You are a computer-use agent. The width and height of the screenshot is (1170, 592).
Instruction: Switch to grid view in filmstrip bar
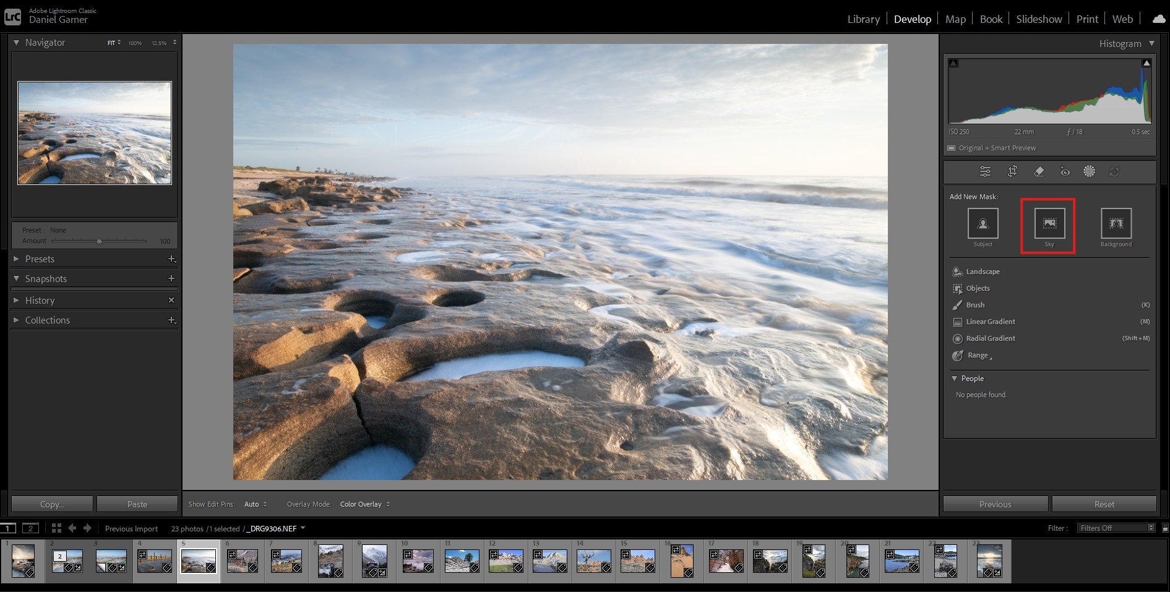tap(56, 528)
